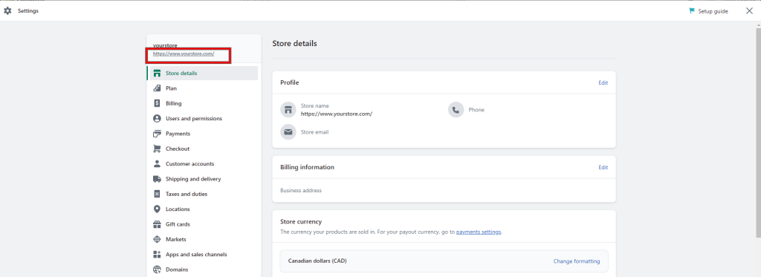The width and height of the screenshot is (761, 277).
Task: Click the Users and permissions person icon
Action: click(x=157, y=118)
